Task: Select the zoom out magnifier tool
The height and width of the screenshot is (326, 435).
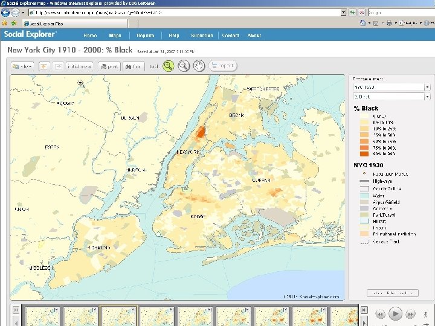Action: tap(184, 66)
